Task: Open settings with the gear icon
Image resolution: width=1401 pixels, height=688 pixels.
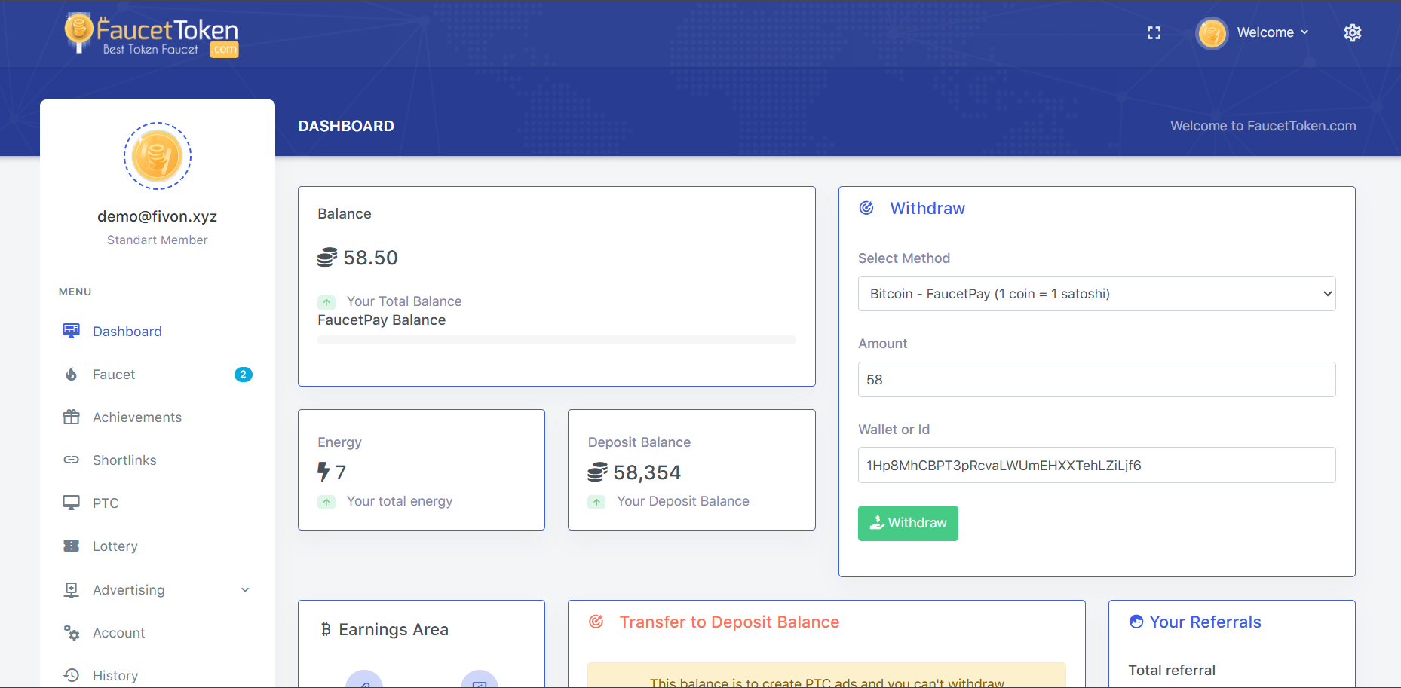Action: click(1352, 33)
